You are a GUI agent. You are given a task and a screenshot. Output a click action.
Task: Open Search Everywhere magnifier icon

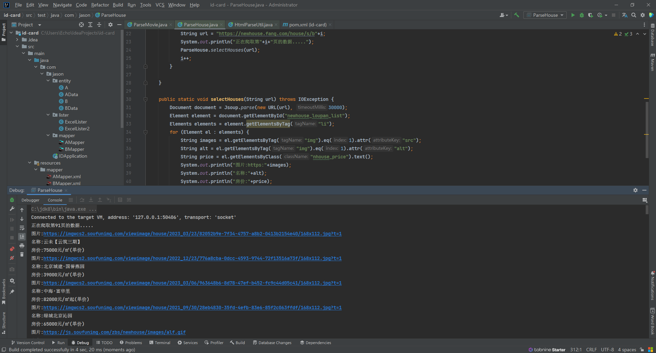click(634, 15)
